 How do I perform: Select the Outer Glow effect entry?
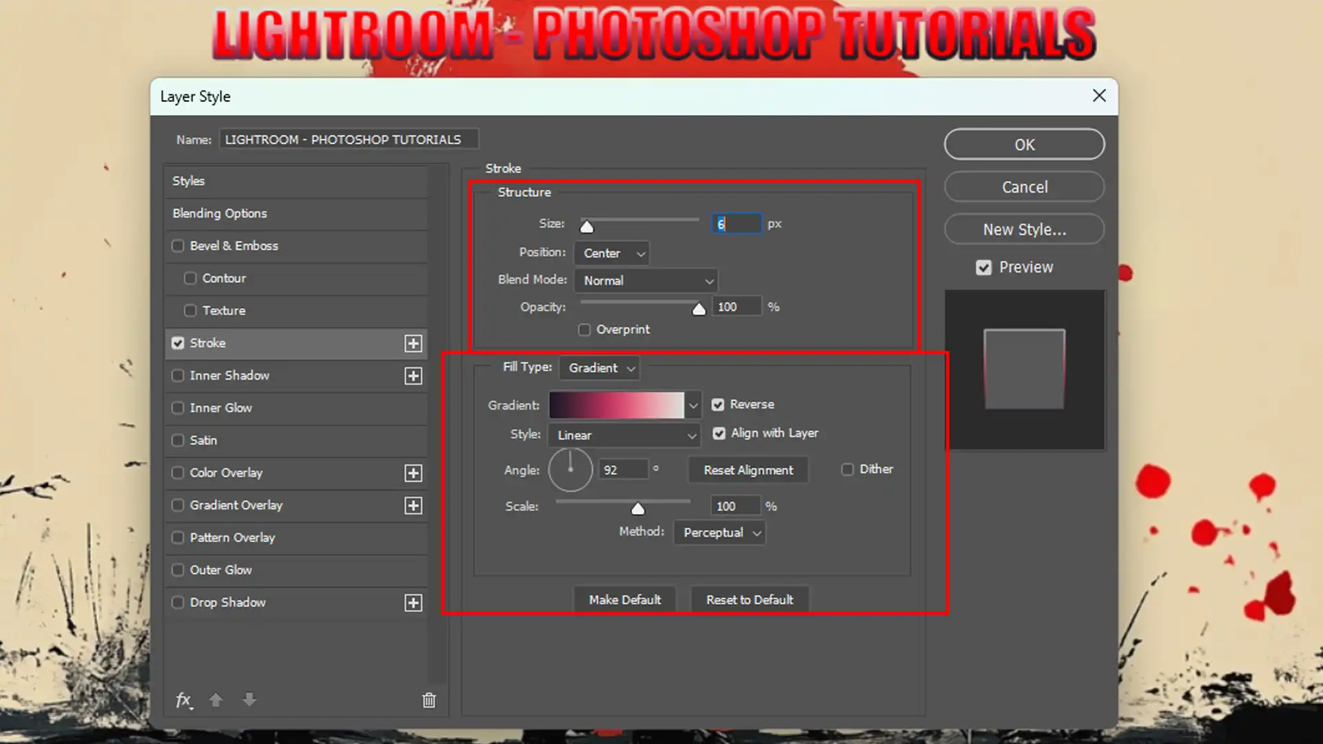tap(220, 570)
